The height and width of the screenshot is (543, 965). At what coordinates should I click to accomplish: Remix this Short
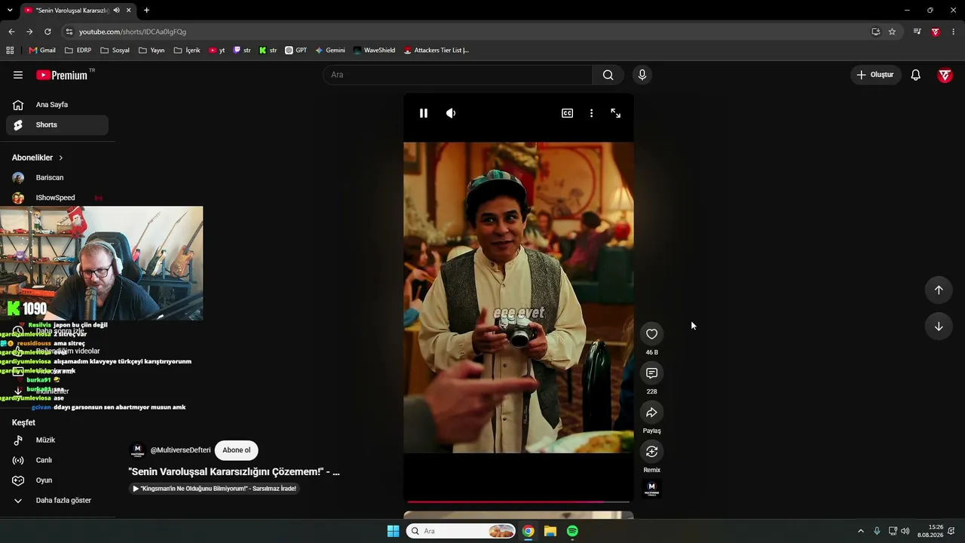click(x=652, y=452)
